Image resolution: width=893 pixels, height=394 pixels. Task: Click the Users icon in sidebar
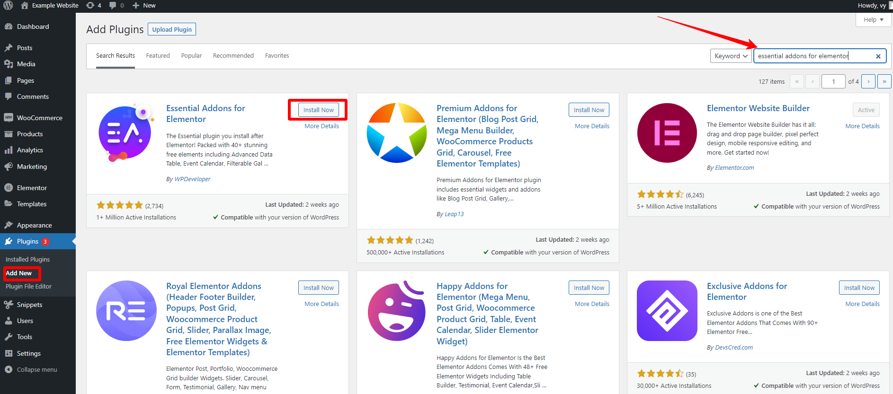pos(9,321)
